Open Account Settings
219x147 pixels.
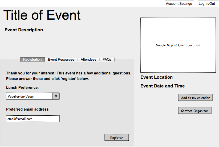pyautogui.click(x=179, y=4)
